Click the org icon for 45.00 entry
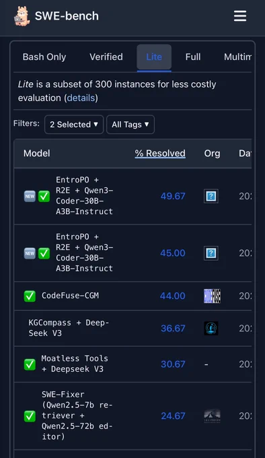265x458 pixels. click(211, 253)
